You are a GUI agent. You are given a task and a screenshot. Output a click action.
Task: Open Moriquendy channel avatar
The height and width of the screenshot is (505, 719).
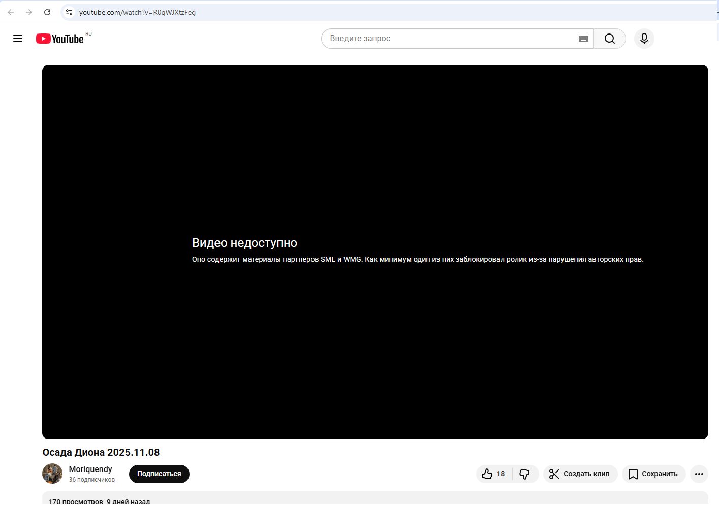[x=52, y=474]
